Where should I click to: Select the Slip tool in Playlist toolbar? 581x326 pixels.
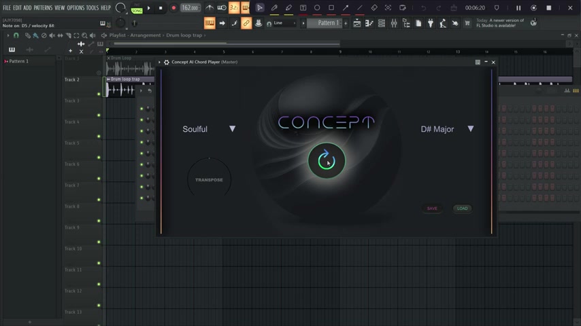[60, 35]
